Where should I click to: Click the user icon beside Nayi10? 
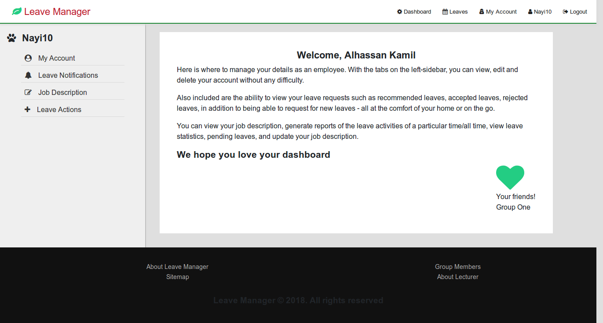coord(530,11)
